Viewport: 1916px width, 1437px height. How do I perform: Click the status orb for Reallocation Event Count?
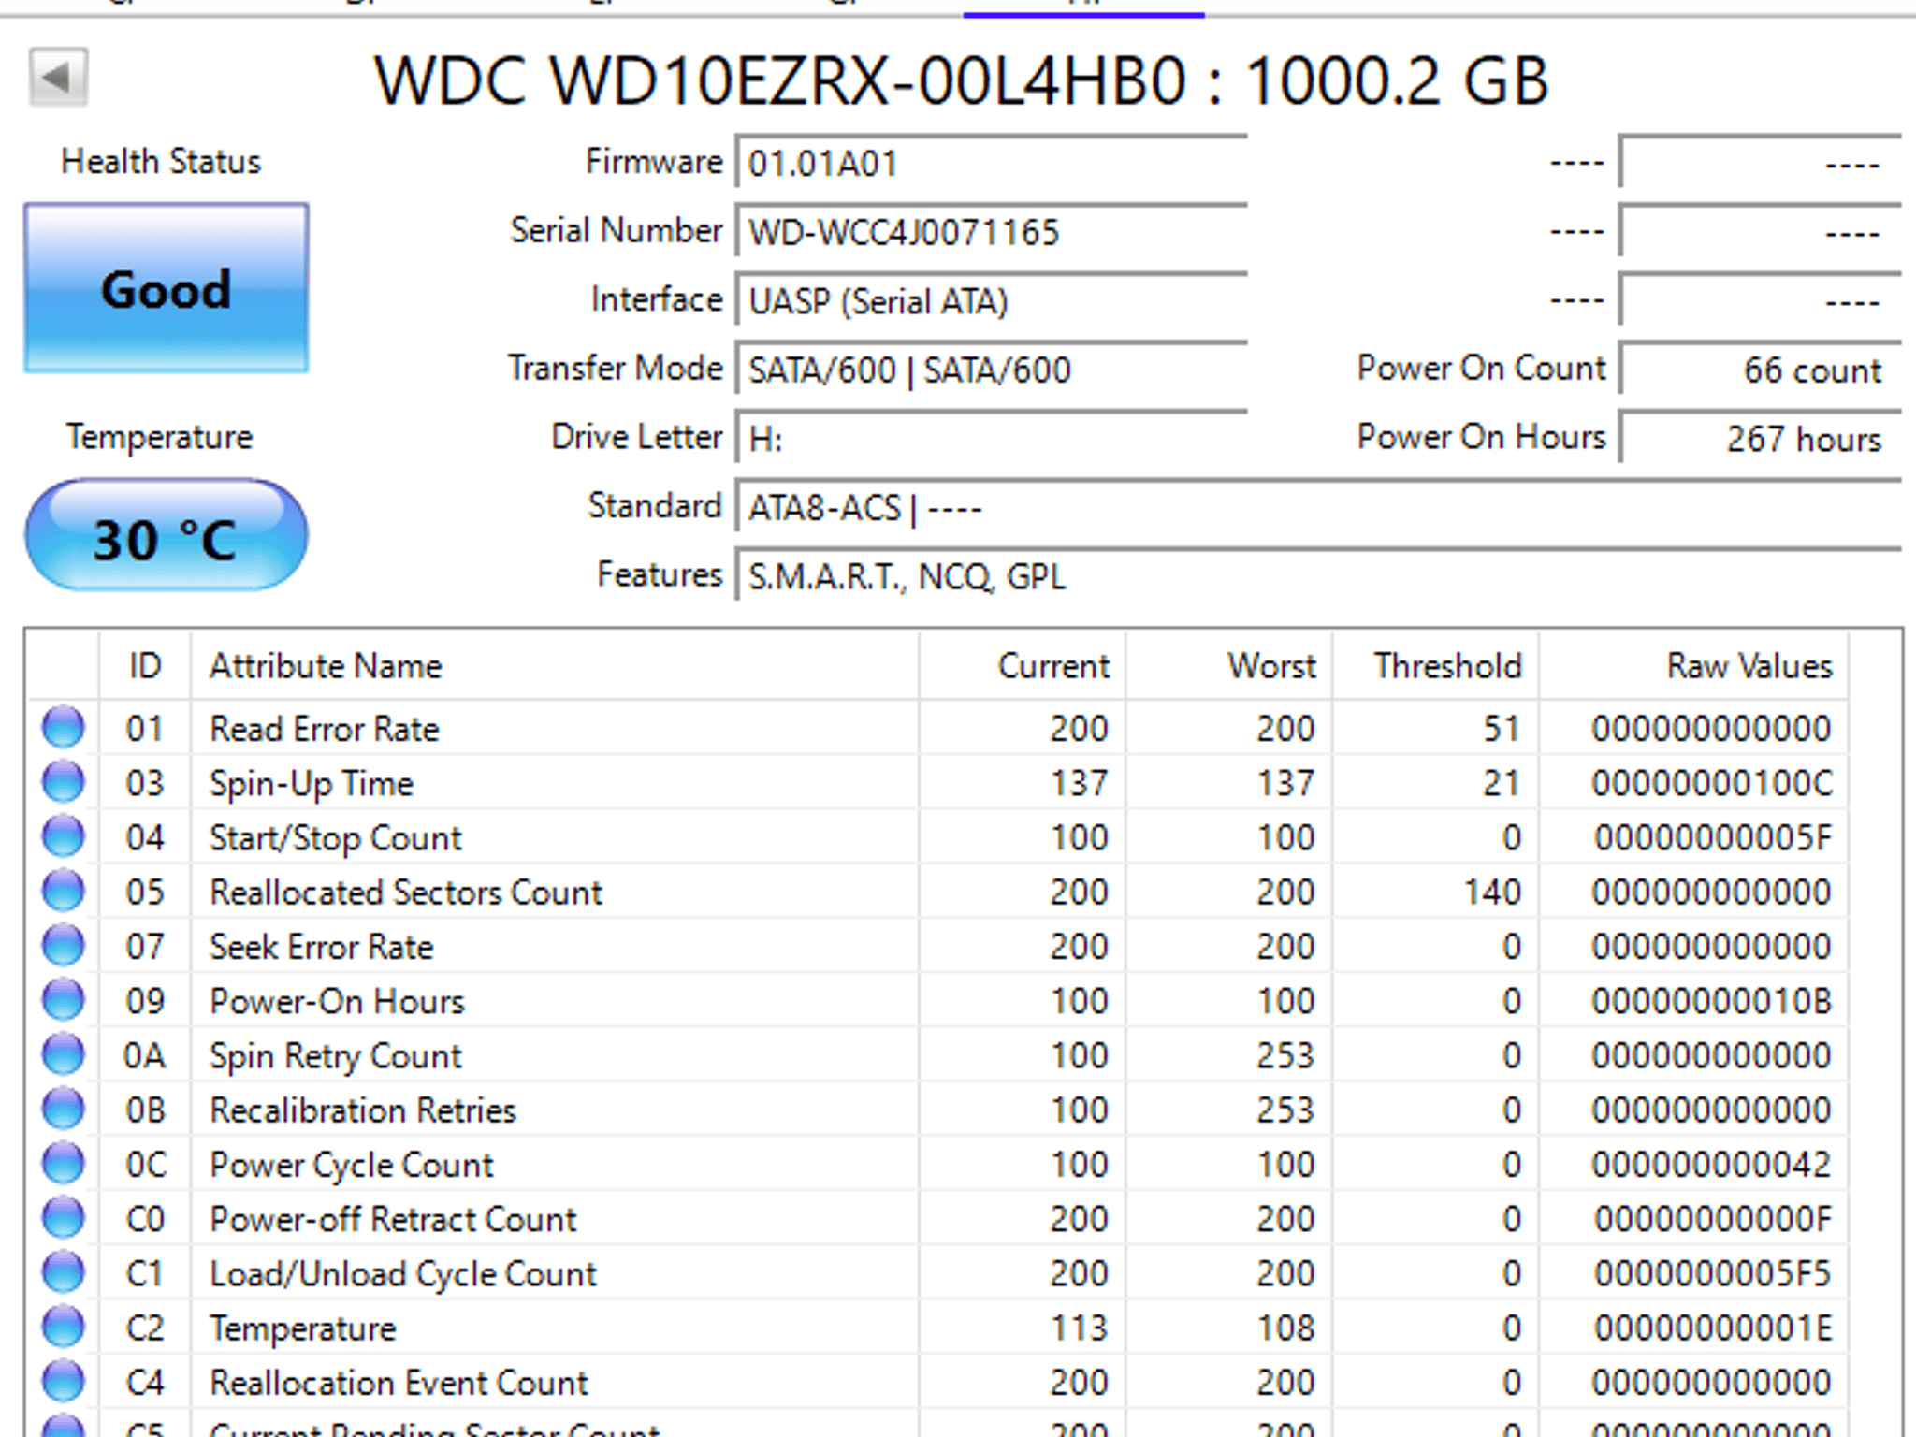pyautogui.click(x=64, y=1382)
